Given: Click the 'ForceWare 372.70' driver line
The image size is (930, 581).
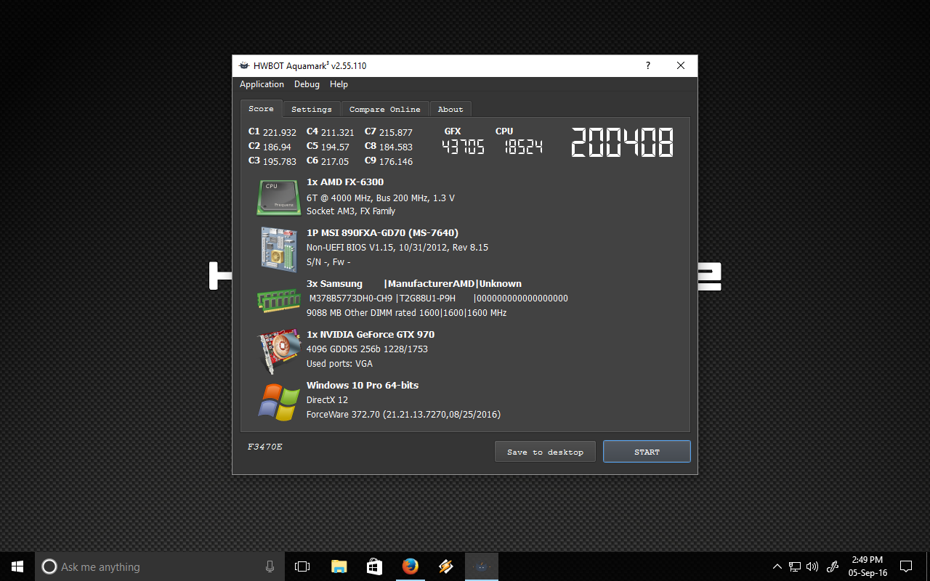Looking at the screenshot, I should 403,415.
